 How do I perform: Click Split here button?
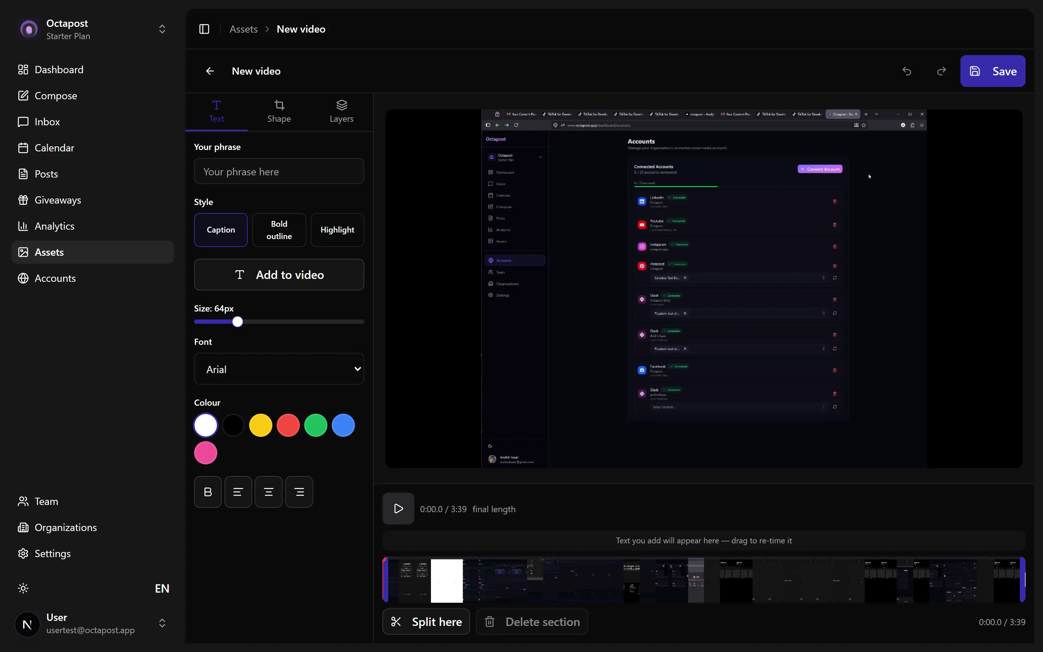(x=426, y=622)
